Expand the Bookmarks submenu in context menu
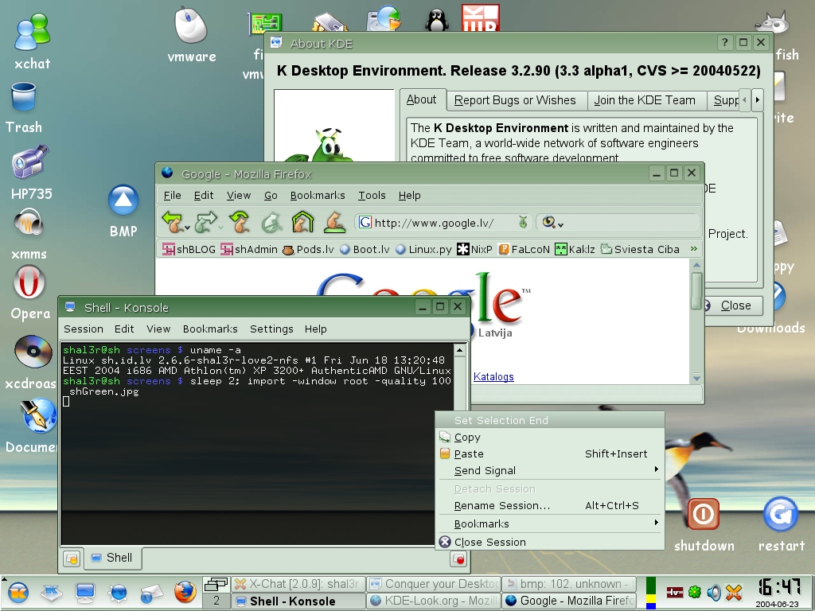Screen dimensions: 815x611 [550, 523]
